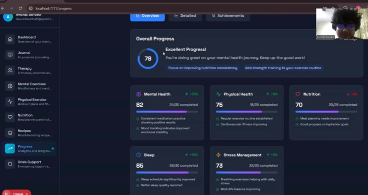Screen dimensions: 368x195
Task: Dismiss the 1 issue badge close X
Action: tap(27, 194)
